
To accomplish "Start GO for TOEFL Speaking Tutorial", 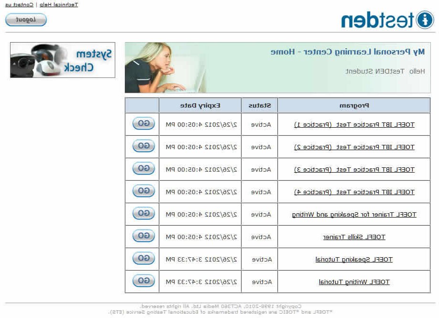I will tap(143, 258).
